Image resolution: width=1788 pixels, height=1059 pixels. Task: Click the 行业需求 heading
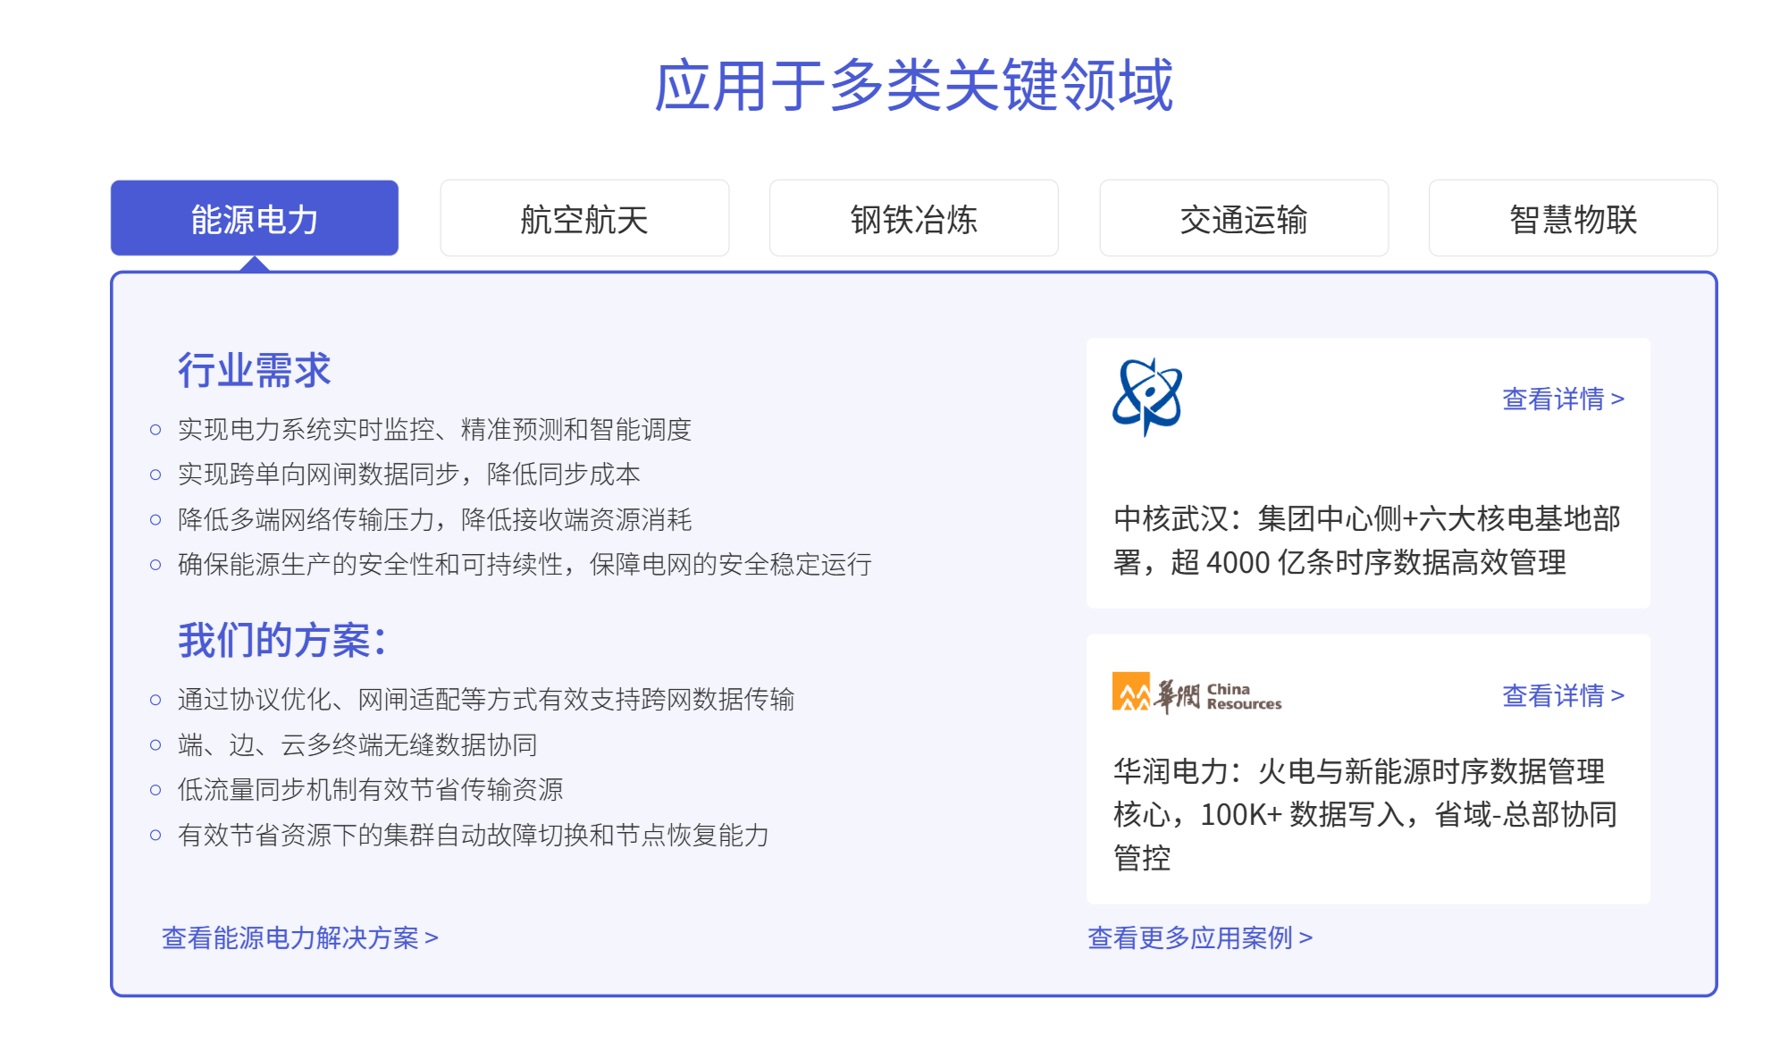255,370
